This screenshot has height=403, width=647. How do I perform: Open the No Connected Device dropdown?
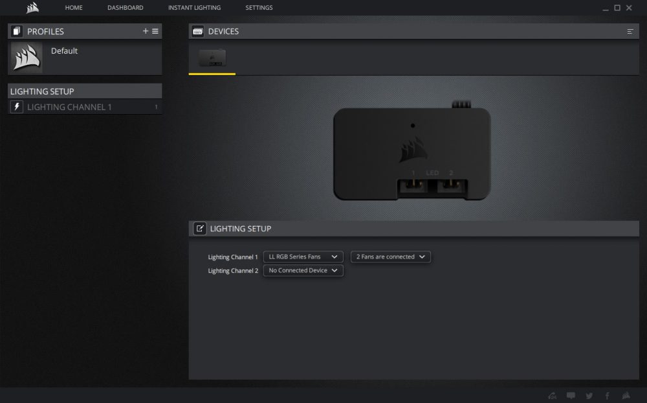[x=303, y=270]
